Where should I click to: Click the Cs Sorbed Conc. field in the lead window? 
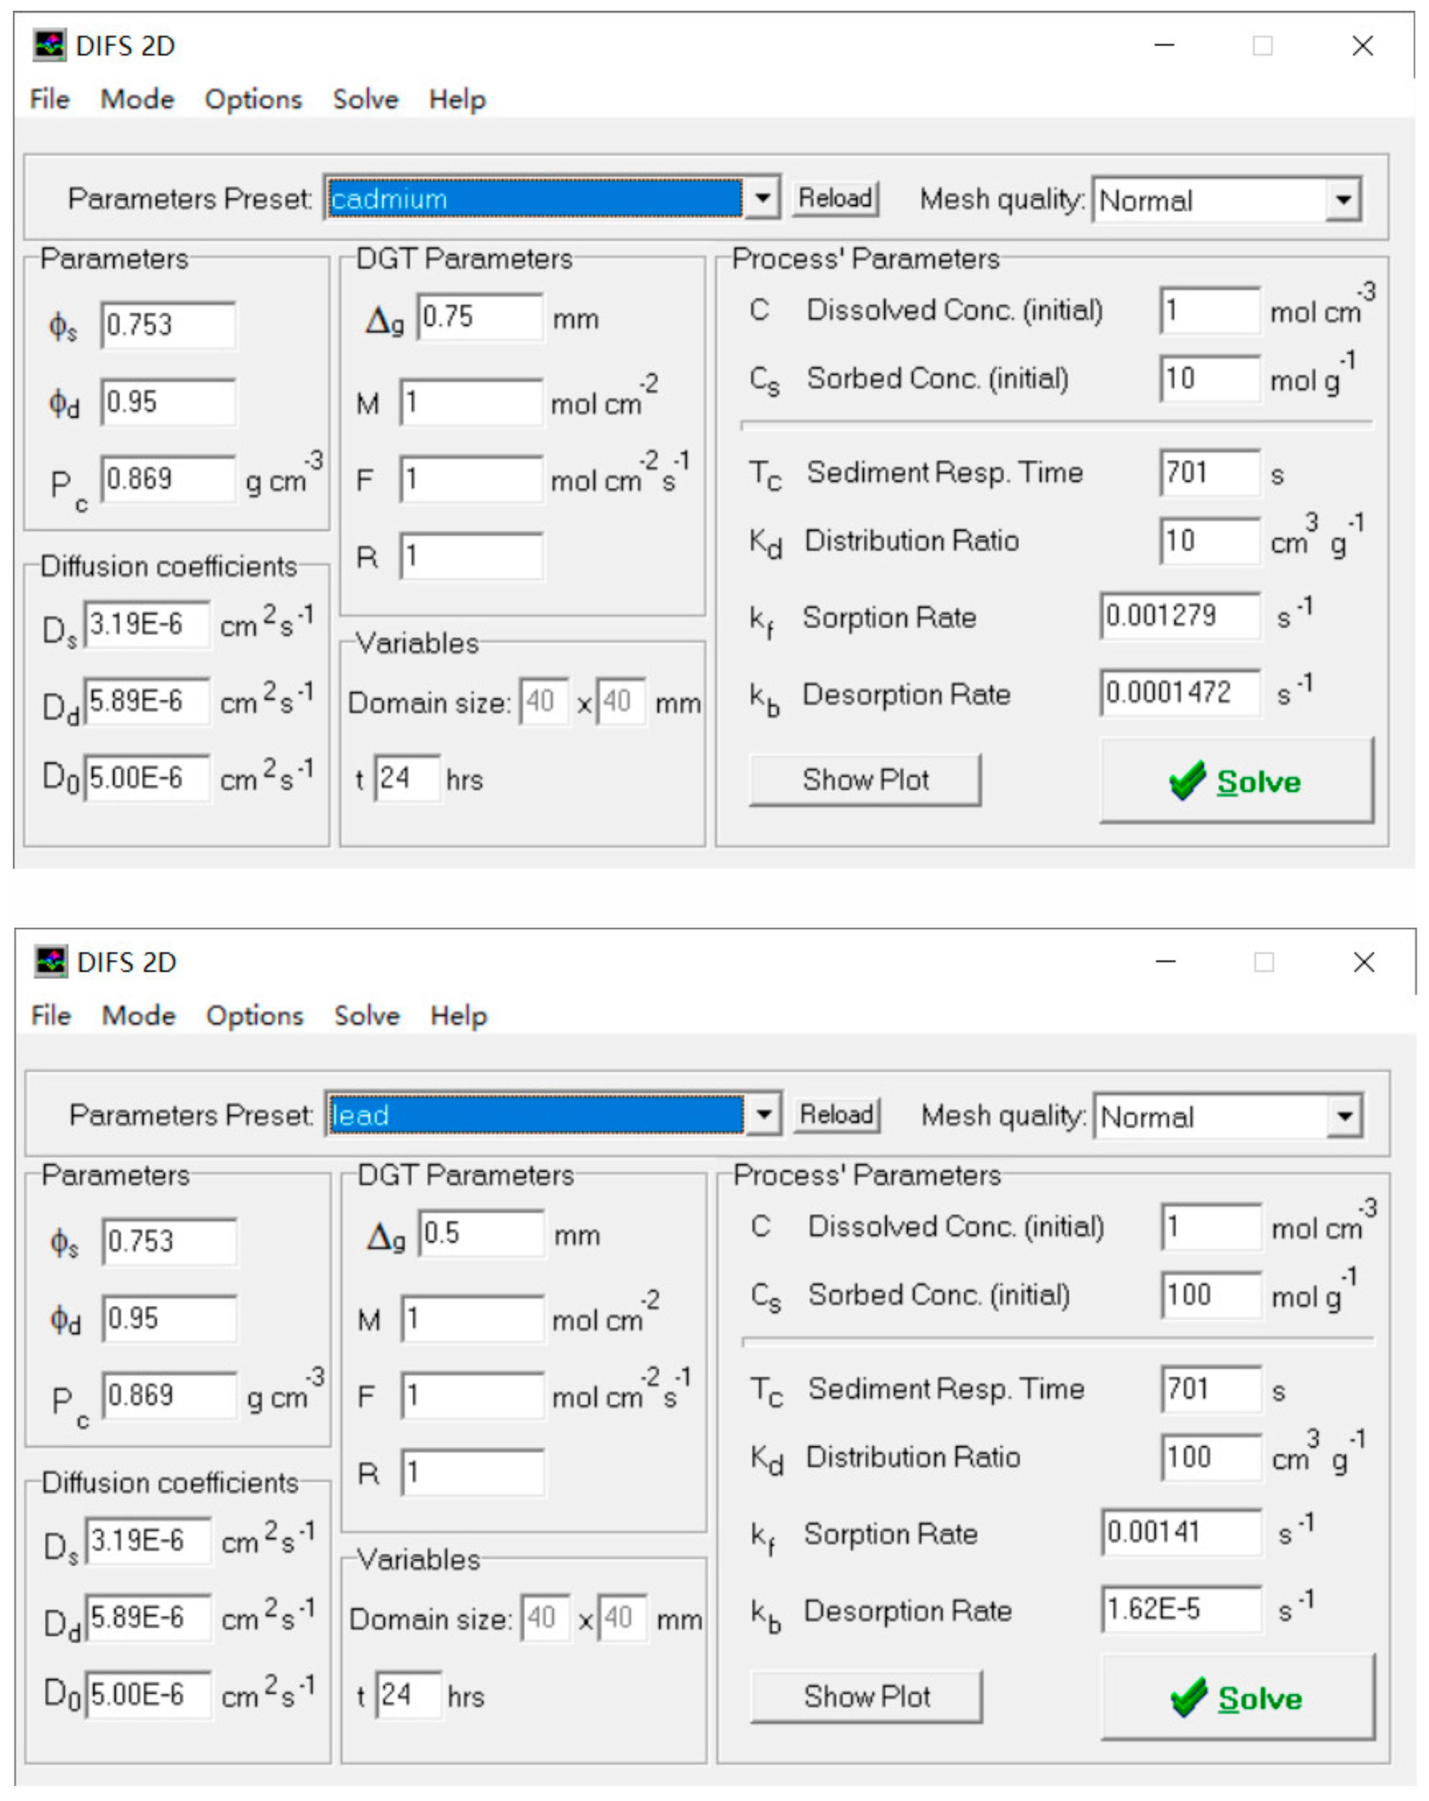(x=1211, y=1295)
